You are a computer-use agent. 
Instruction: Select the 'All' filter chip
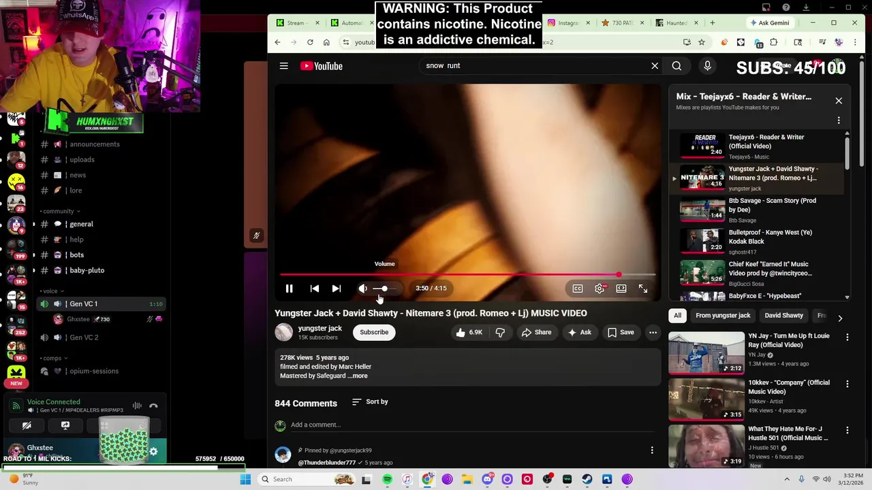pyautogui.click(x=677, y=316)
